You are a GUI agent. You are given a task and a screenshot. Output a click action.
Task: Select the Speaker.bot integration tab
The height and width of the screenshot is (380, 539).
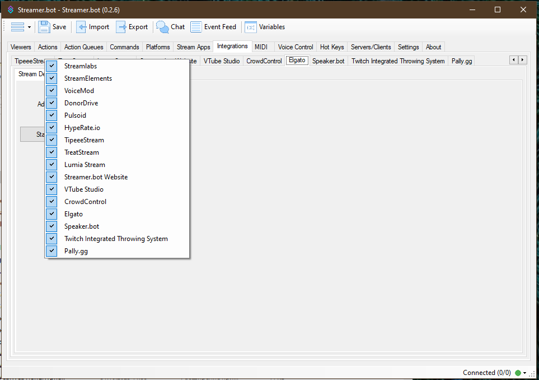pos(329,61)
